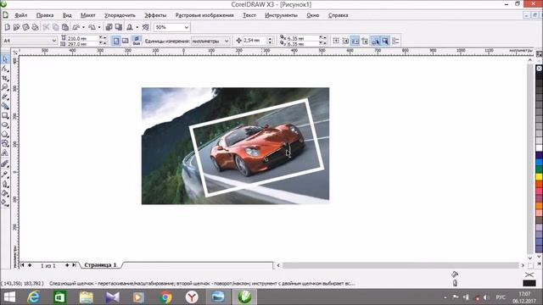The image size is (543, 305).
Task: Click the Redo icon in the toolbar
Action: pos(92,27)
